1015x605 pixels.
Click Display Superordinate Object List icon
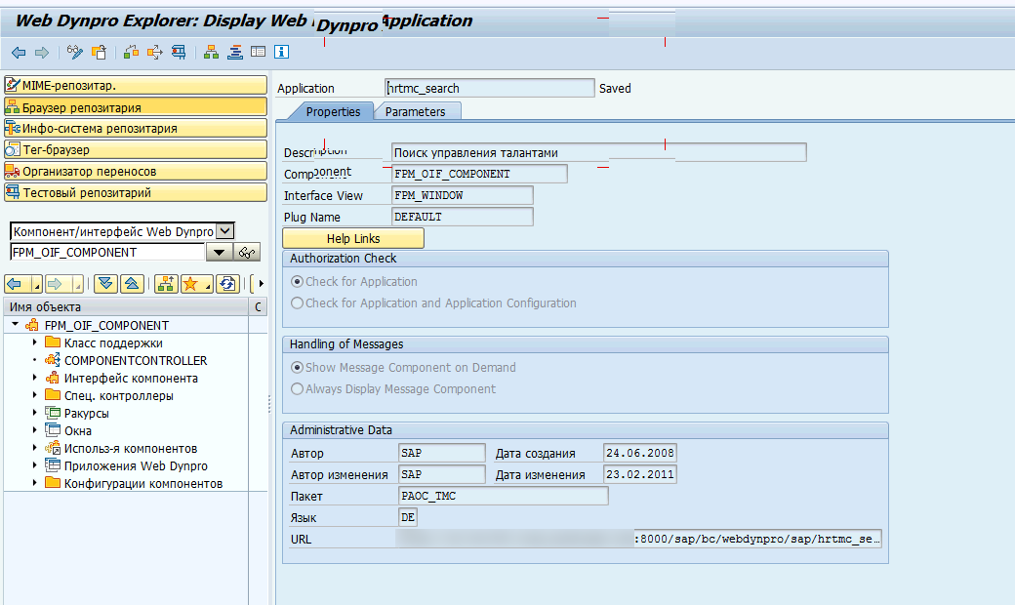tap(166, 283)
